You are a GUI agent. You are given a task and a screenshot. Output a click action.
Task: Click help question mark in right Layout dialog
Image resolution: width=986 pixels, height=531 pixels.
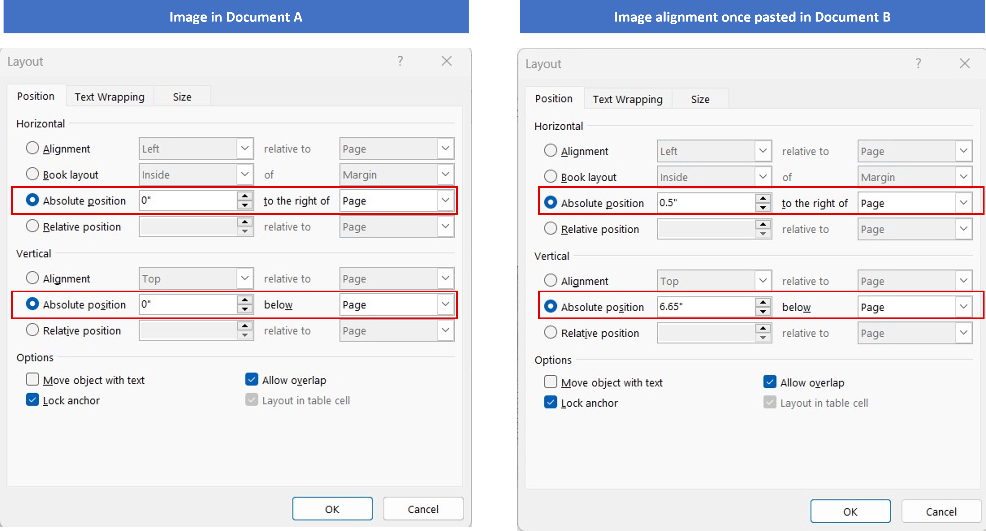pos(918,63)
